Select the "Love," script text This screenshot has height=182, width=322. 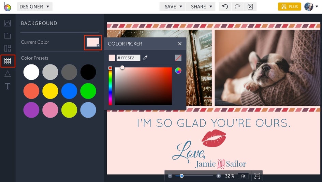(189, 152)
